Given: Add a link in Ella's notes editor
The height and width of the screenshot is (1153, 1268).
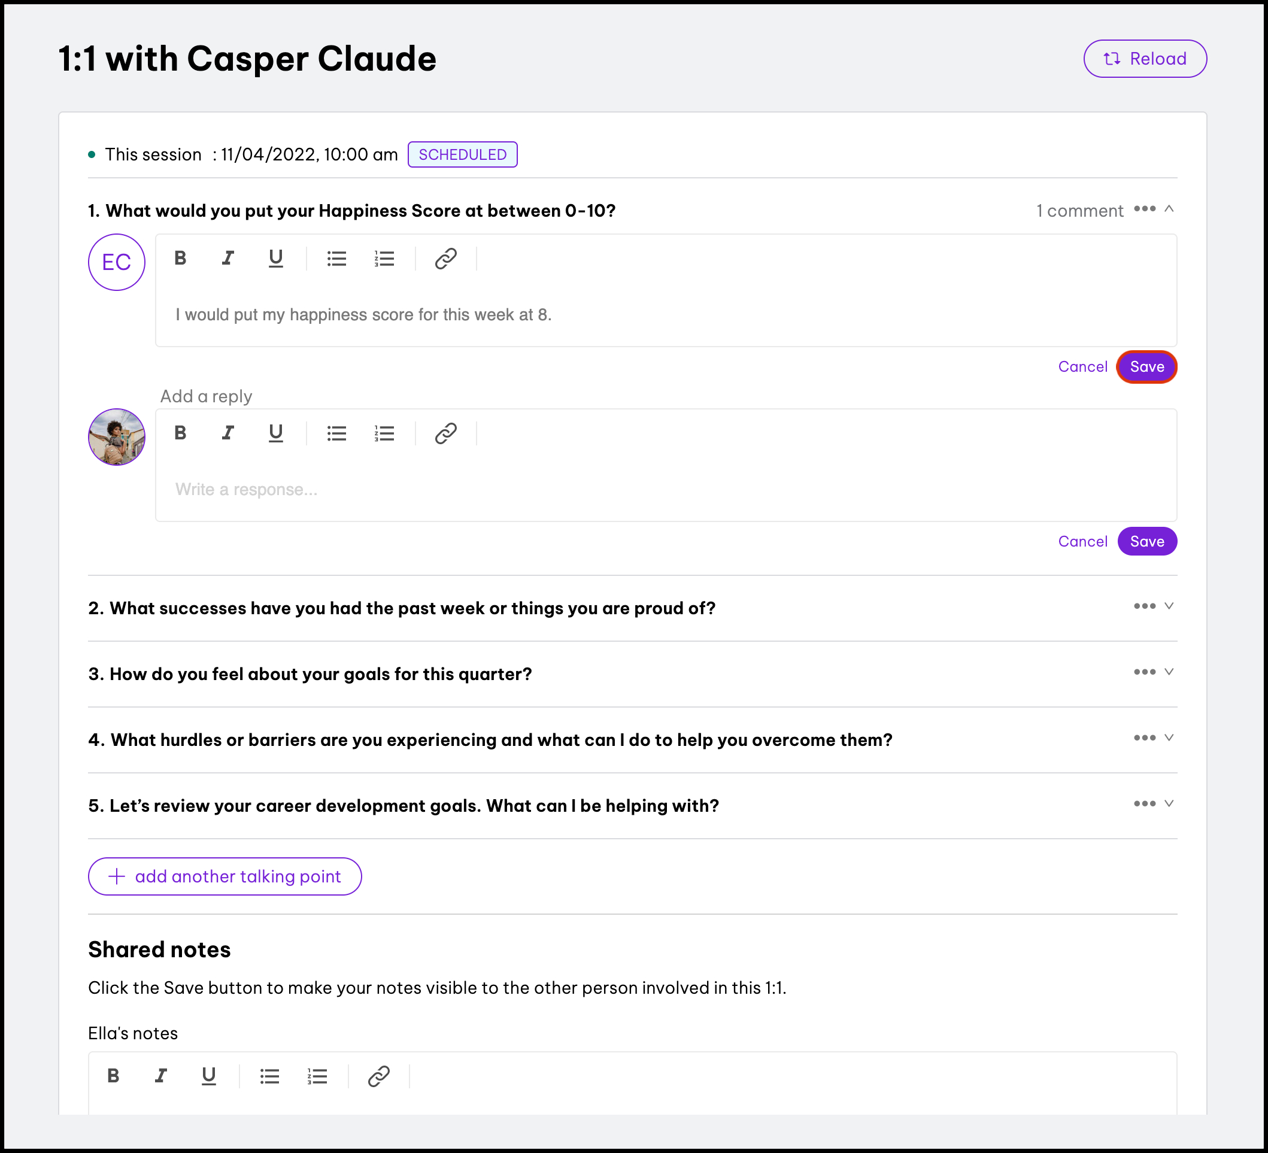Looking at the screenshot, I should (378, 1076).
